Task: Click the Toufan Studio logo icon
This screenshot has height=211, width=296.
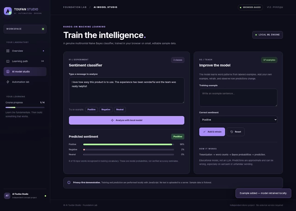Action: [8, 11]
